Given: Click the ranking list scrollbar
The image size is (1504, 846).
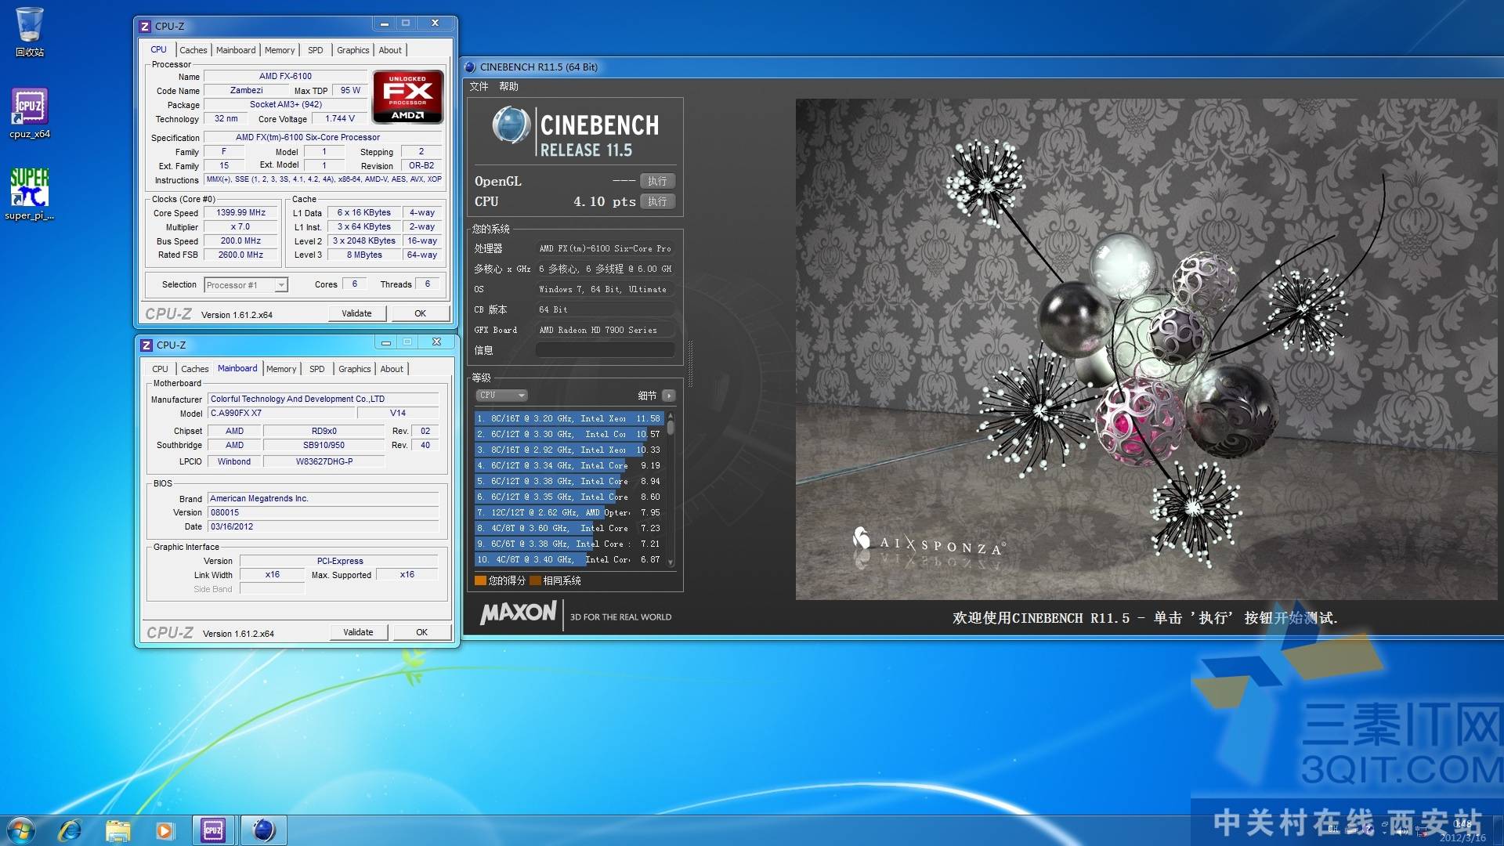Looking at the screenshot, I should [x=671, y=489].
